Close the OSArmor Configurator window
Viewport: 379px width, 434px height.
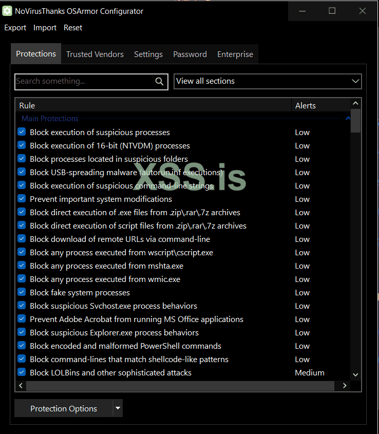coord(363,11)
